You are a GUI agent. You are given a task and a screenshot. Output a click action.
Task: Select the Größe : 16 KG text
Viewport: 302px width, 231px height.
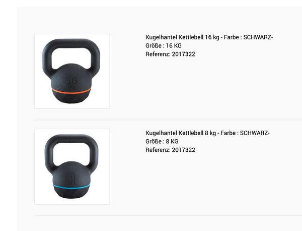(163, 45)
